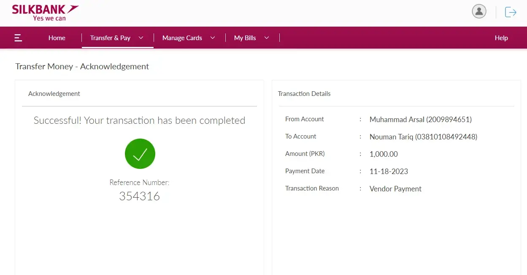Click the green success checkmark icon
Viewport: 527px width, 275px height.
click(x=140, y=154)
